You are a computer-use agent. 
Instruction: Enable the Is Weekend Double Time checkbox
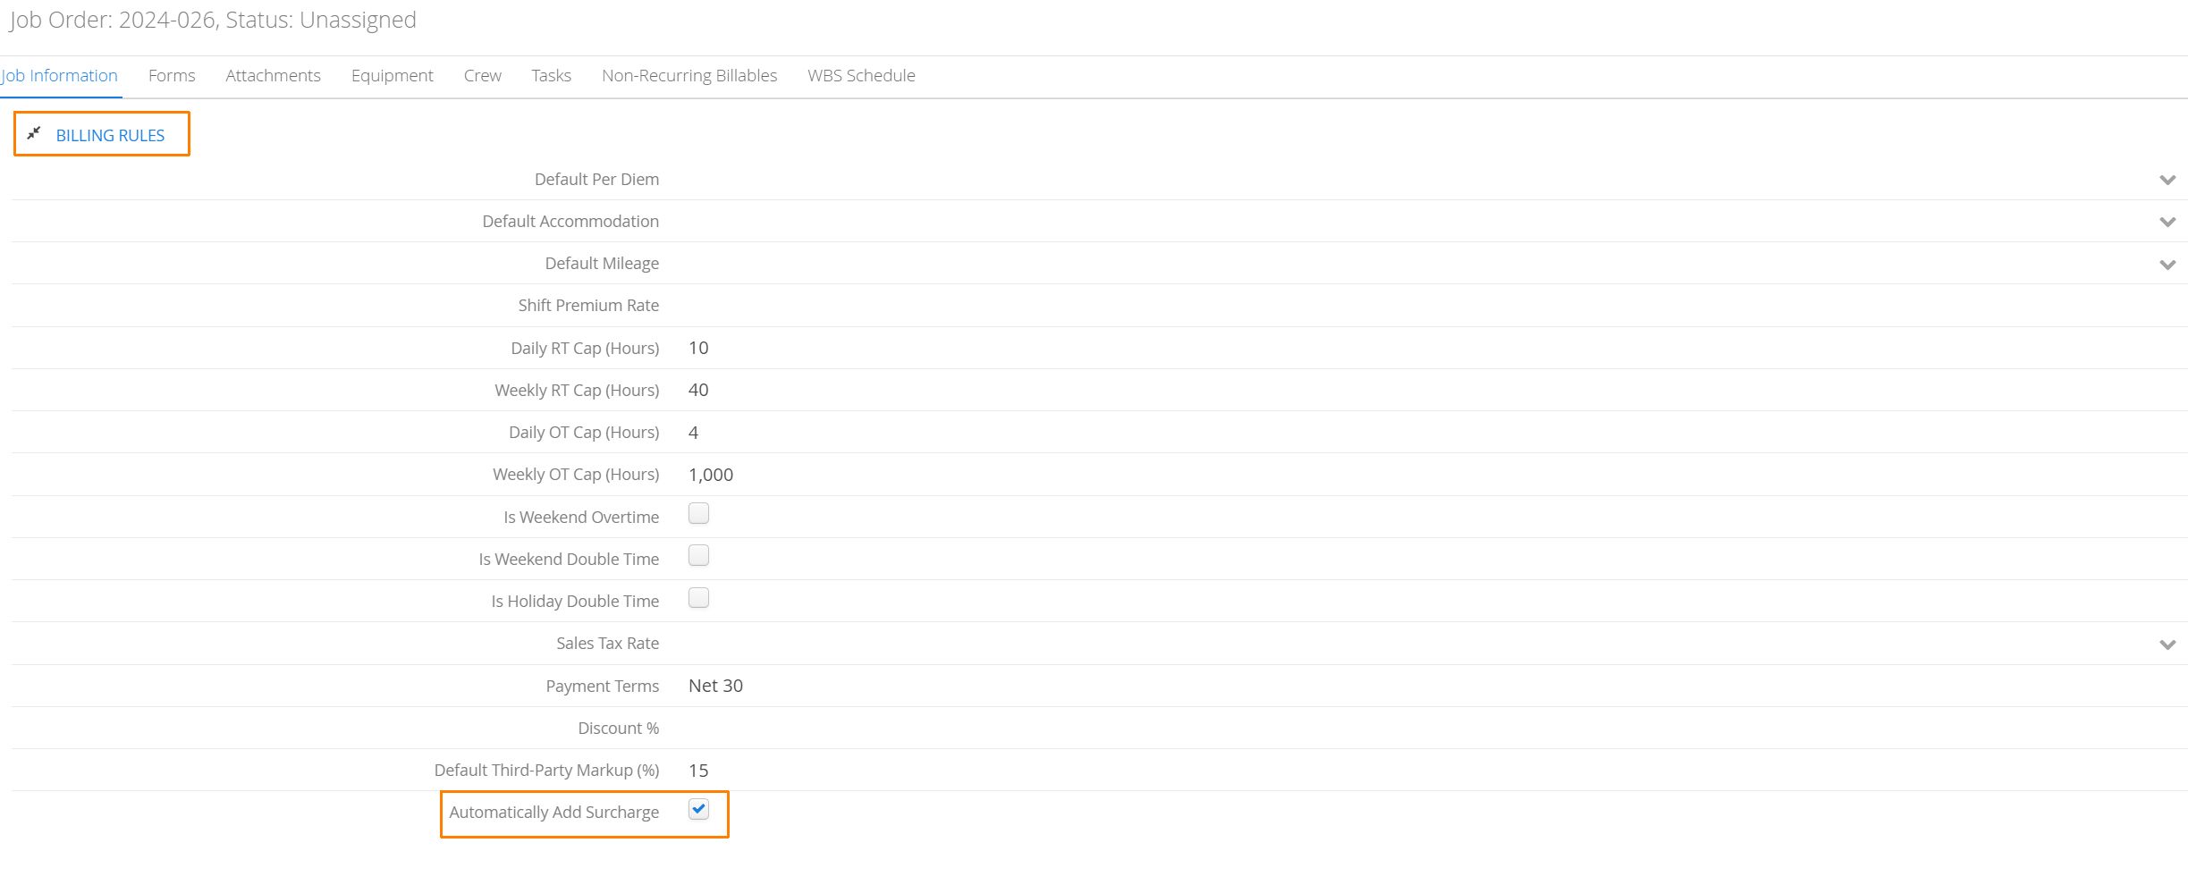tap(698, 555)
